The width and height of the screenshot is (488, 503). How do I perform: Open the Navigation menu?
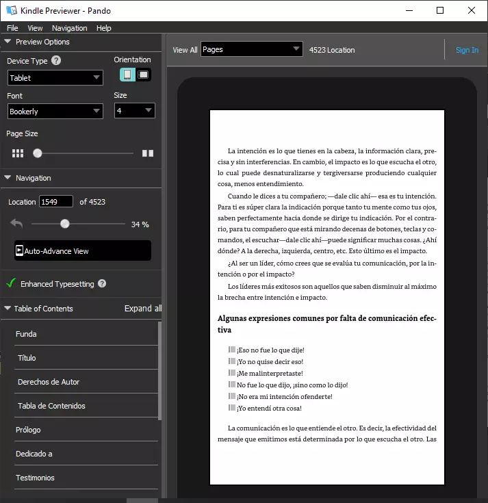pos(70,28)
